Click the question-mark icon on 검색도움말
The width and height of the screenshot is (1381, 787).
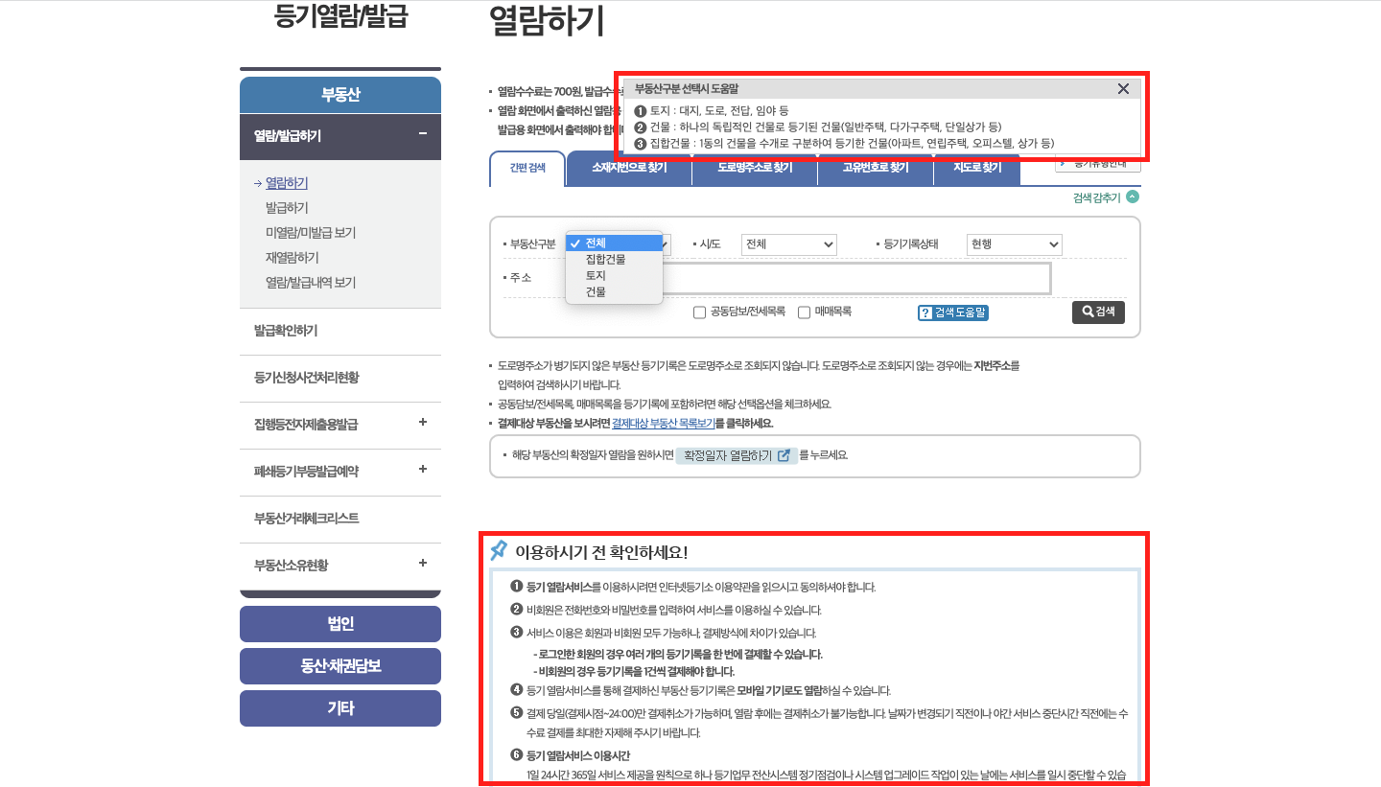point(926,312)
